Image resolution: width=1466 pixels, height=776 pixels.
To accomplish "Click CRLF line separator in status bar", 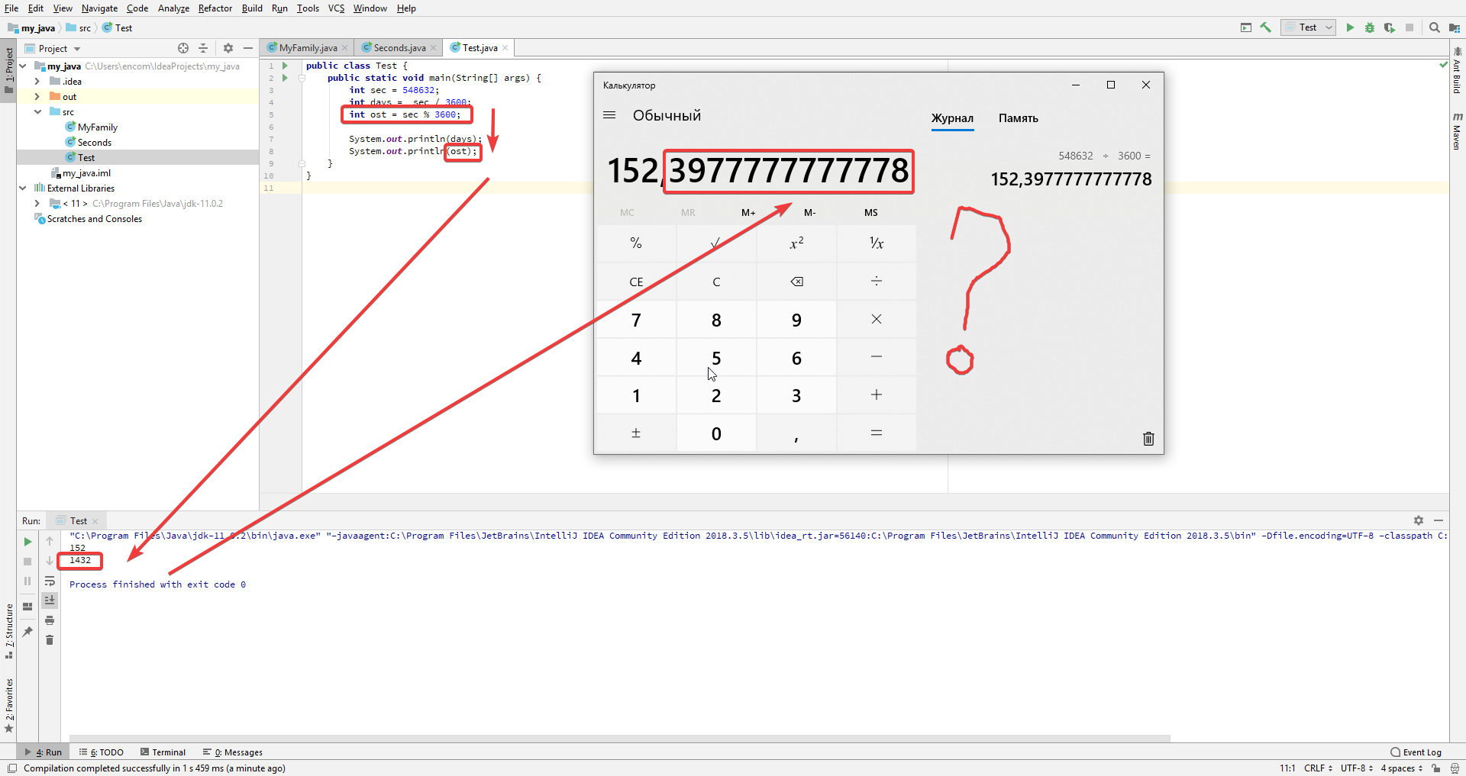I will [x=1318, y=768].
